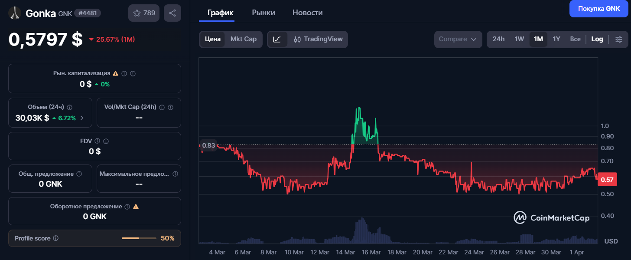Click the Gonka coin logo
The image size is (631, 260).
click(15, 13)
